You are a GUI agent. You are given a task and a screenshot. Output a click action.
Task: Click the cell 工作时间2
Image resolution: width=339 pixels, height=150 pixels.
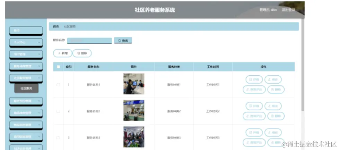[x=213, y=111]
